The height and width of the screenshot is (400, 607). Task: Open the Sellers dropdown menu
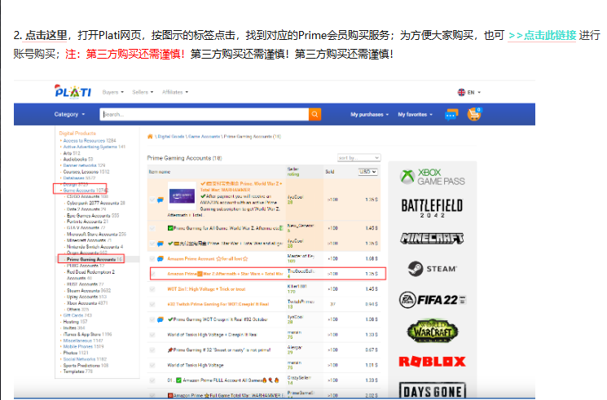(143, 92)
